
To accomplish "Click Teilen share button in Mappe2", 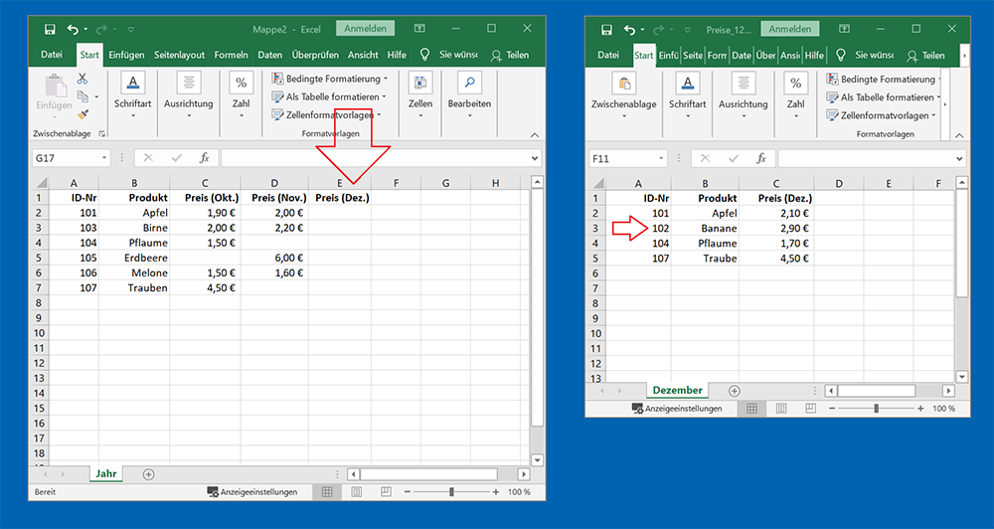I will 510,55.
